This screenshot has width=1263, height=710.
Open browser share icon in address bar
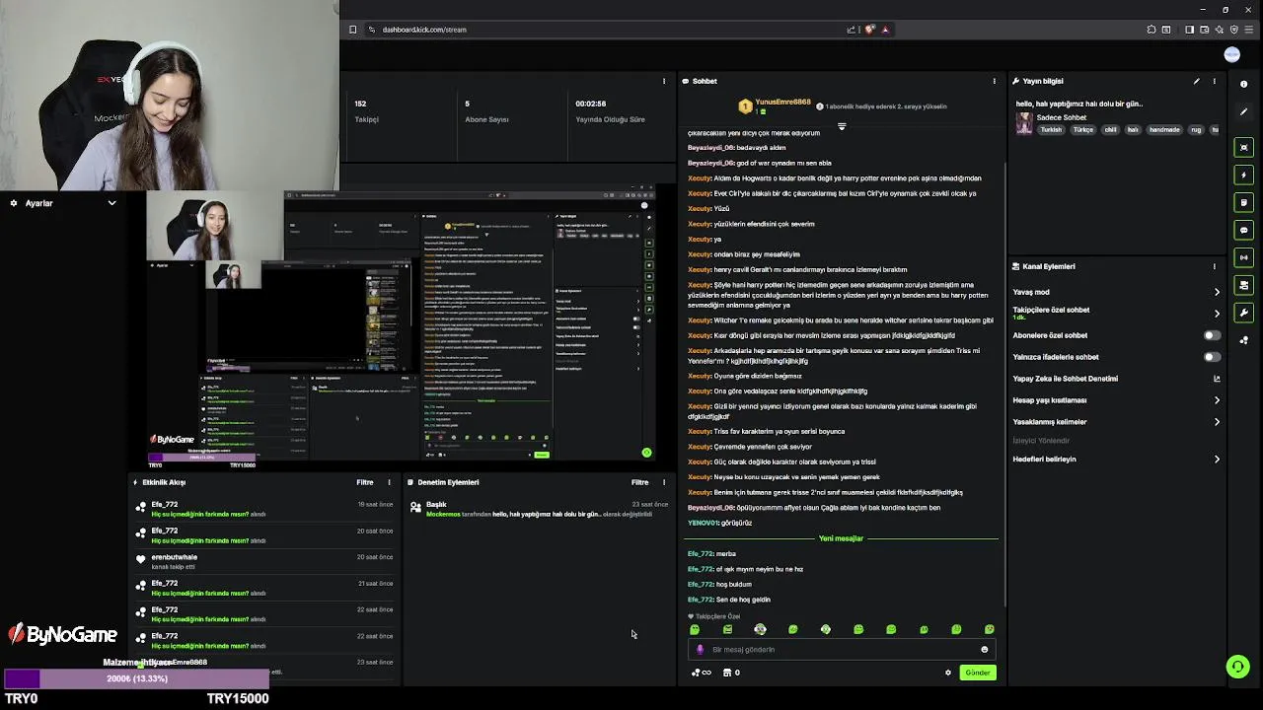[x=852, y=30]
